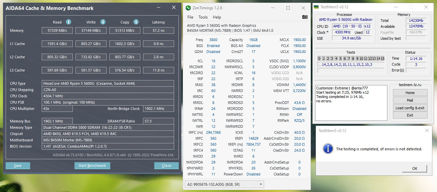This screenshot has width=437, height=192.
Task: Click the TestMem5 Available memory field 12470Mb
Action: coord(416,26)
